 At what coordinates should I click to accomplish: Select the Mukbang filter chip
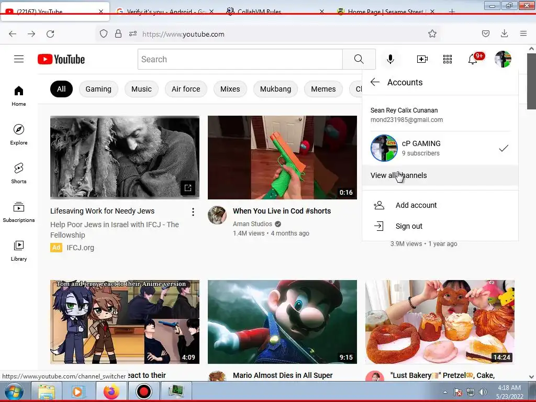(x=275, y=89)
